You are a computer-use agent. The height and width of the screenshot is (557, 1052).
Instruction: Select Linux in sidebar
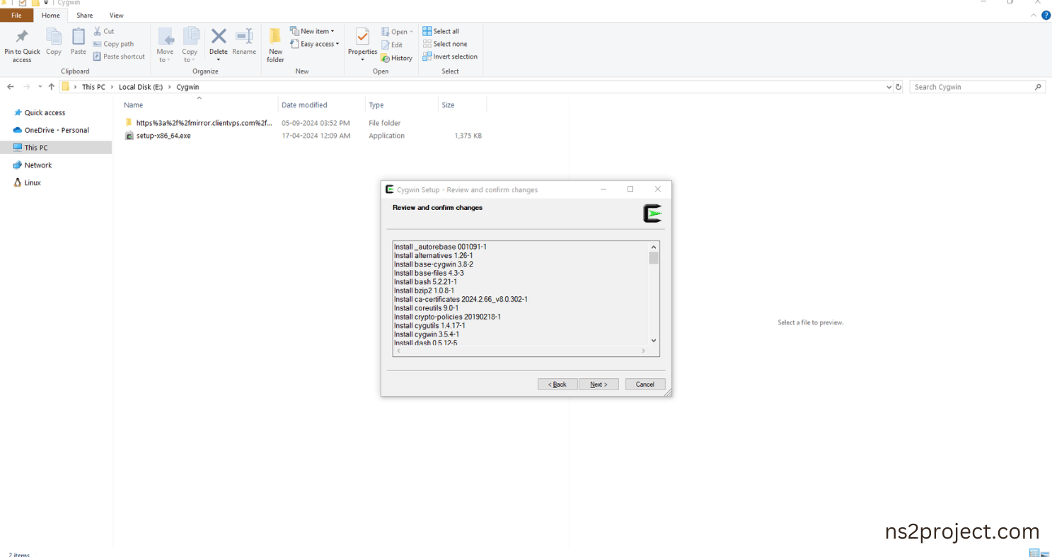coord(33,182)
